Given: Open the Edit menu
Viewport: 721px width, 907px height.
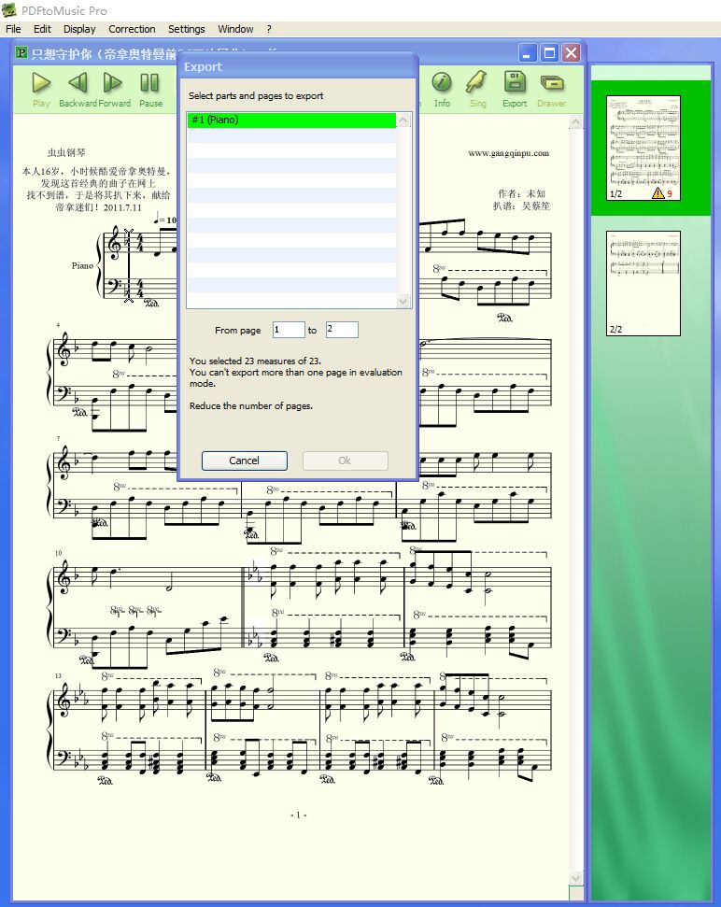Looking at the screenshot, I should click(x=42, y=29).
